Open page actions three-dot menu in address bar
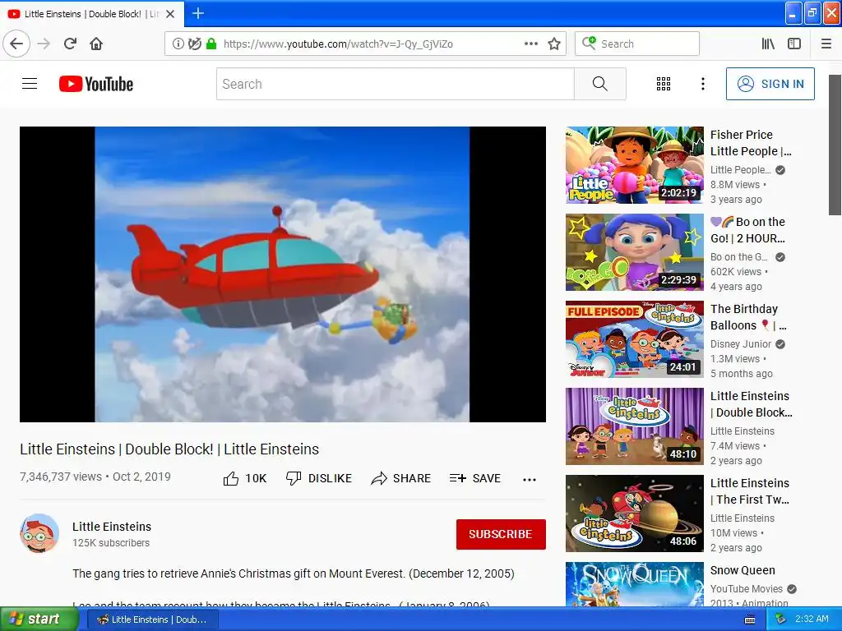Screen dimensions: 842x631 coord(530,44)
